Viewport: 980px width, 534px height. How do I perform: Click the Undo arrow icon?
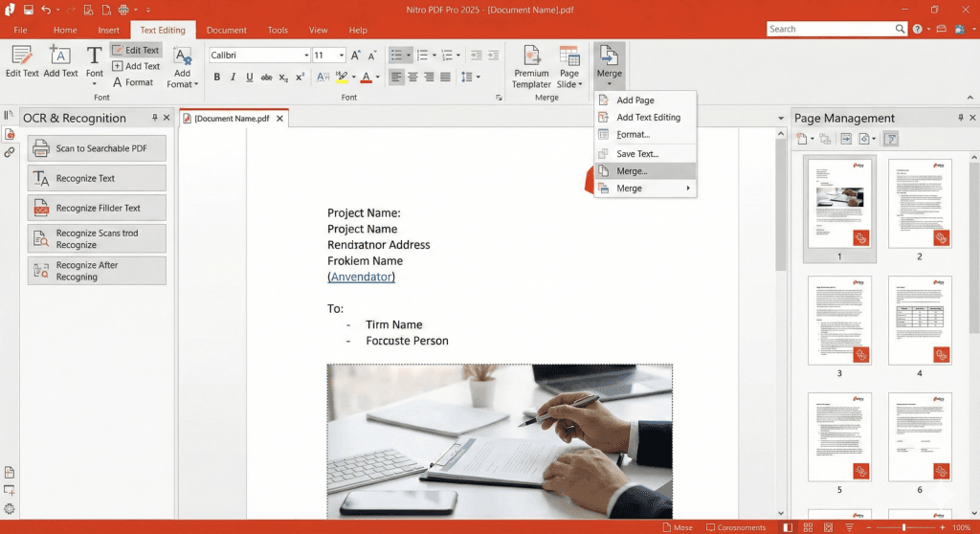(46, 10)
